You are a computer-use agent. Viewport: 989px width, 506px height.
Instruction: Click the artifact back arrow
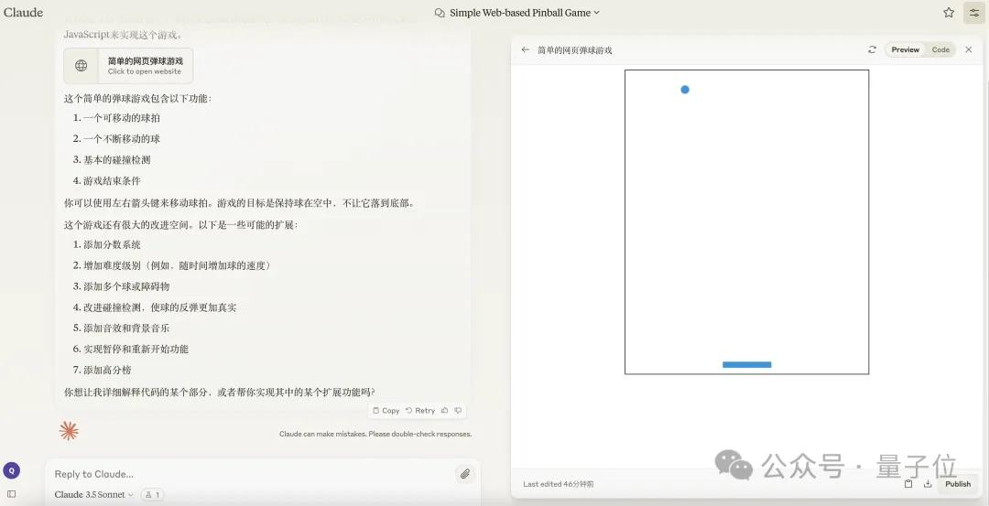[x=525, y=49]
